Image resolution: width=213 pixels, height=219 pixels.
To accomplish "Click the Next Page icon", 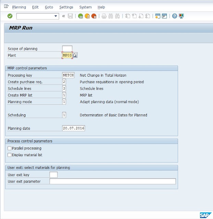I will pos(141,16).
